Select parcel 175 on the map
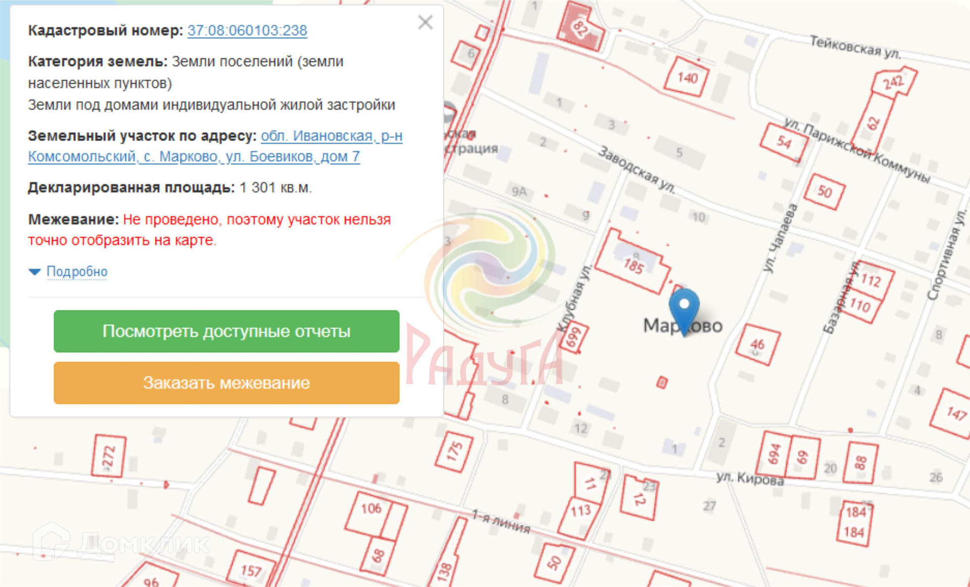 point(454,451)
